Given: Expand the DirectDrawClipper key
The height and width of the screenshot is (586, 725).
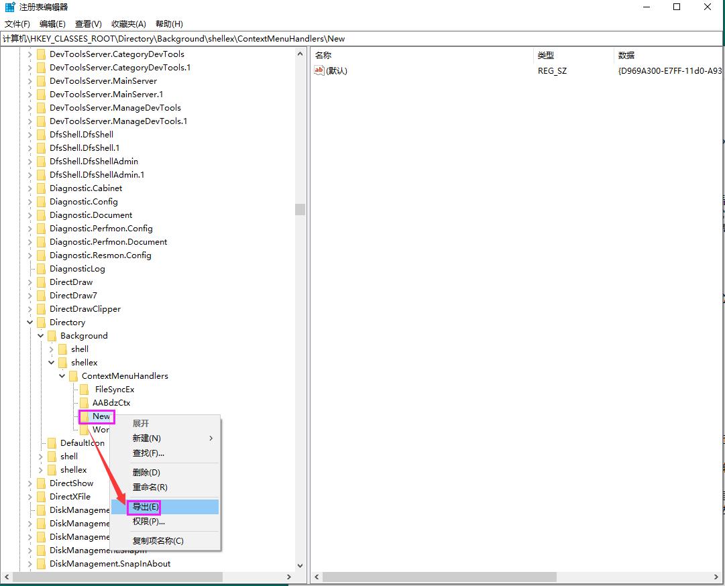Looking at the screenshot, I should click(30, 308).
